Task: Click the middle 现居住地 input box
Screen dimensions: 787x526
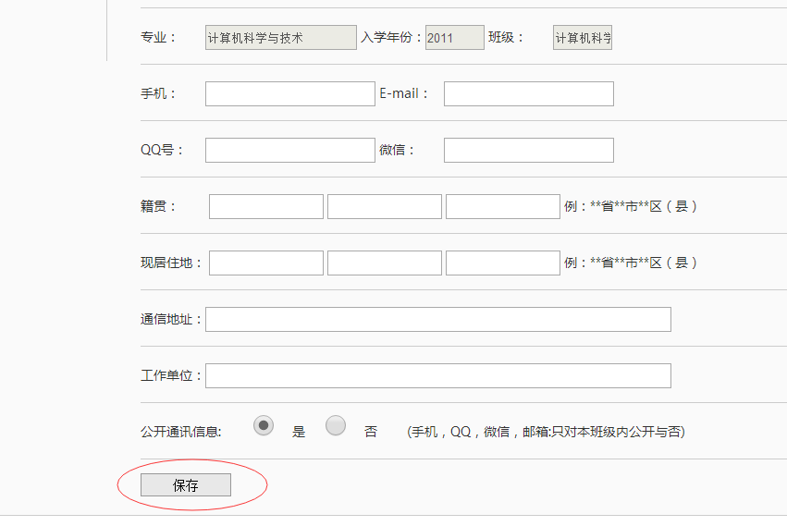Action: click(385, 263)
